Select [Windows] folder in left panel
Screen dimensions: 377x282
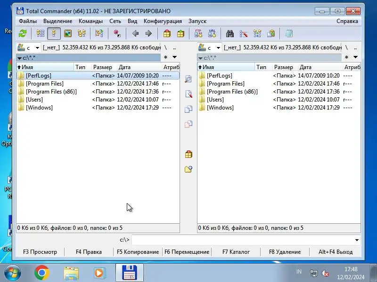pyautogui.click(x=98, y=108)
